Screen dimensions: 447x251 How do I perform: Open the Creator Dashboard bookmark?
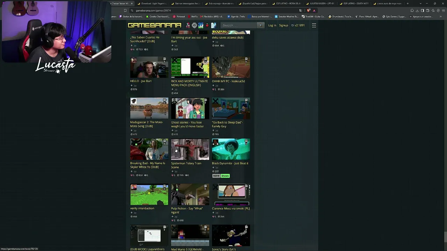pyautogui.click(x=158, y=16)
